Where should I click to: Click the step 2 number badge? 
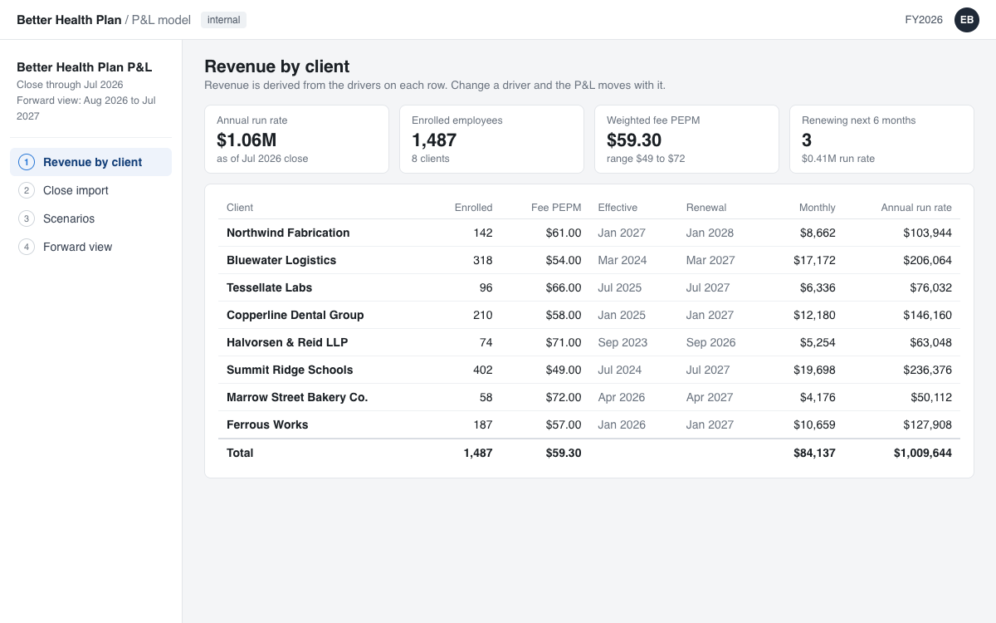pos(27,190)
